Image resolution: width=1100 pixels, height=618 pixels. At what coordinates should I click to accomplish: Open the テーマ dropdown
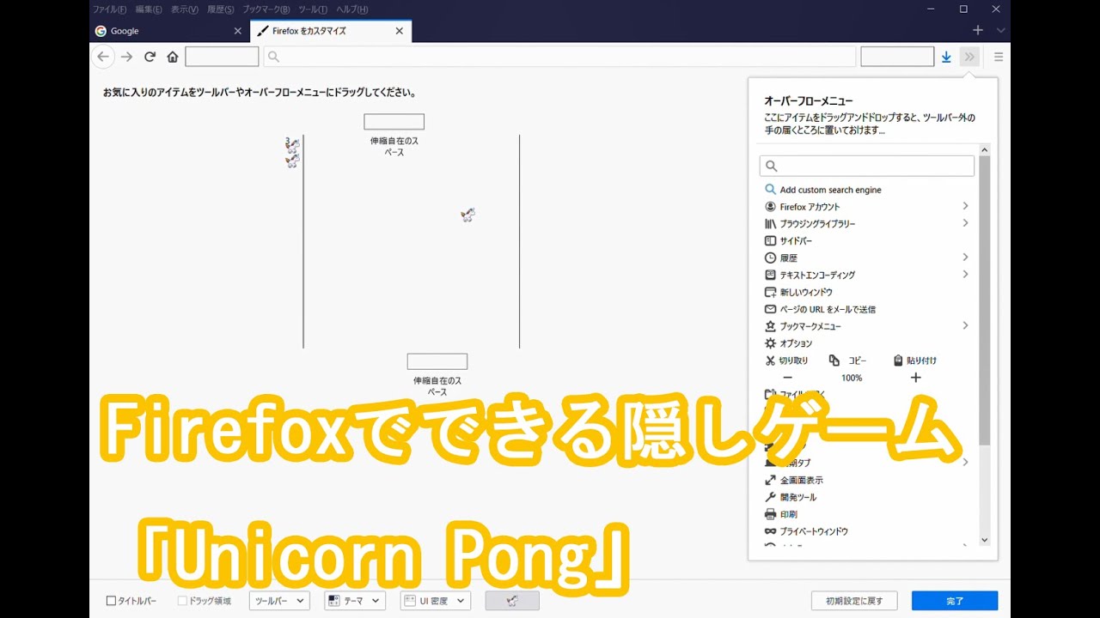(x=355, y=601)
